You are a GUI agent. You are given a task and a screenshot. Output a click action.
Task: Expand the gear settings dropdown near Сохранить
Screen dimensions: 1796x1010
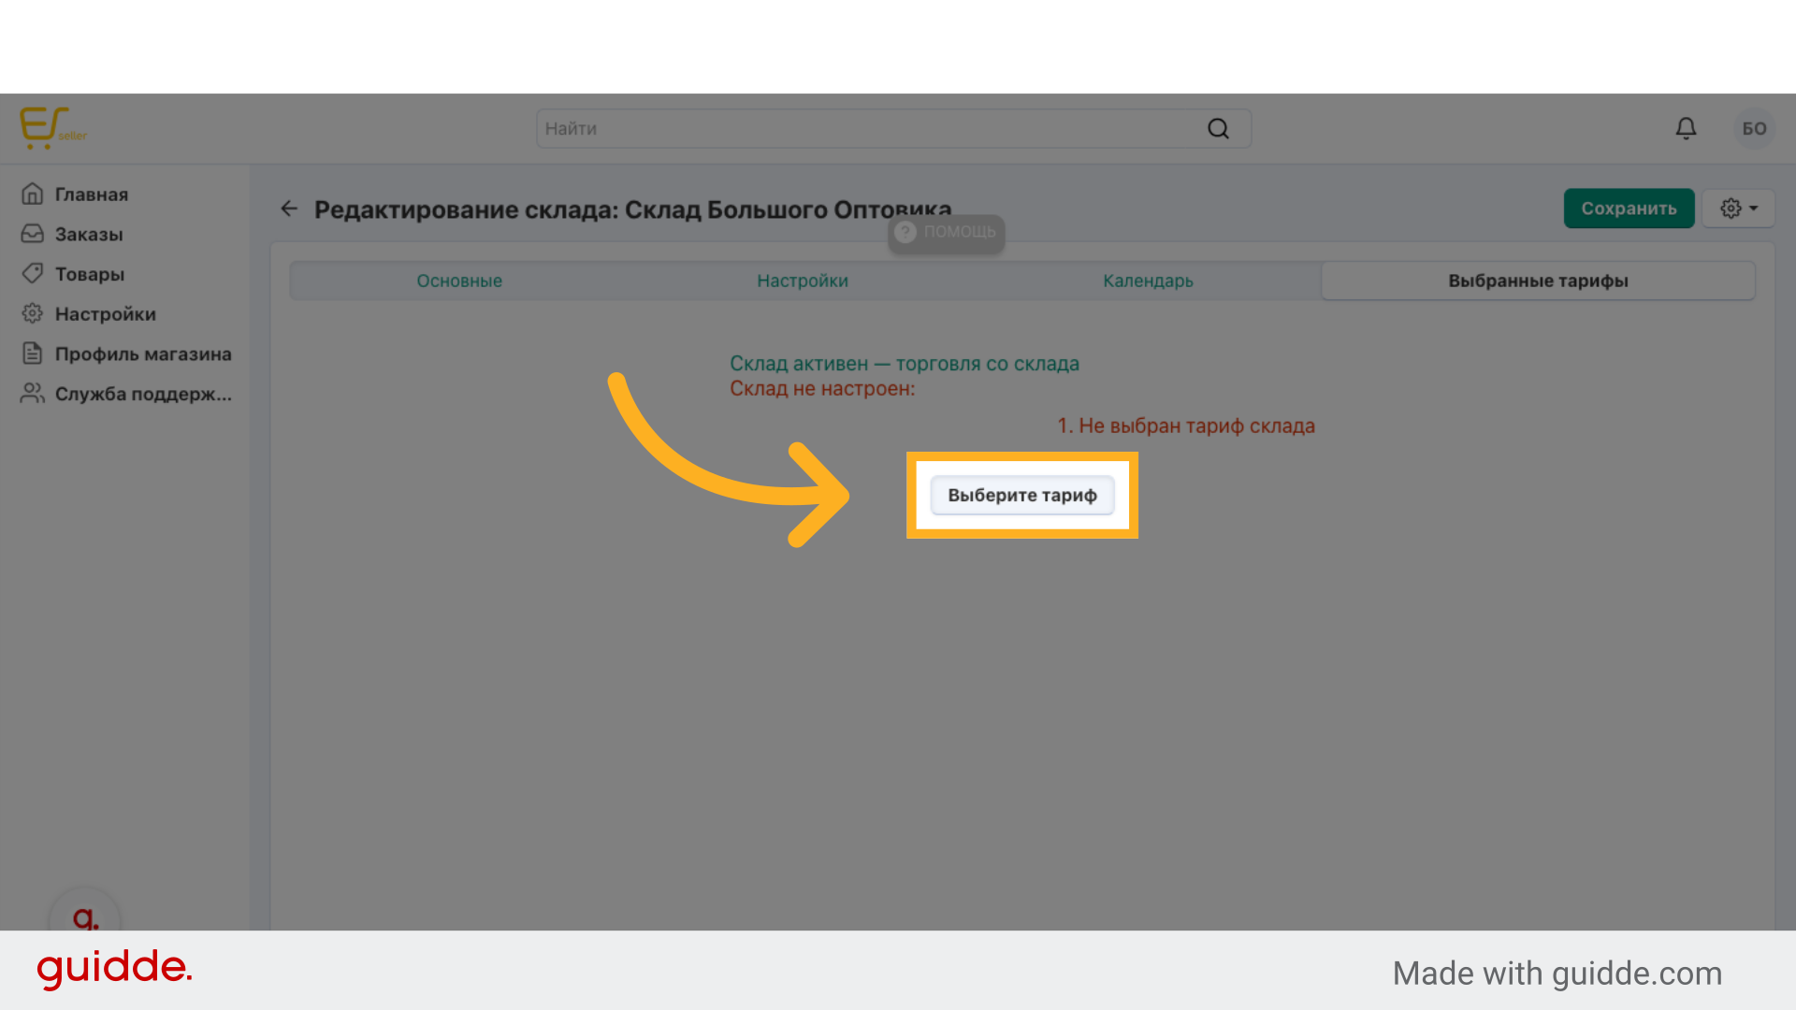pyautogui.click(x=1739, y=209)
